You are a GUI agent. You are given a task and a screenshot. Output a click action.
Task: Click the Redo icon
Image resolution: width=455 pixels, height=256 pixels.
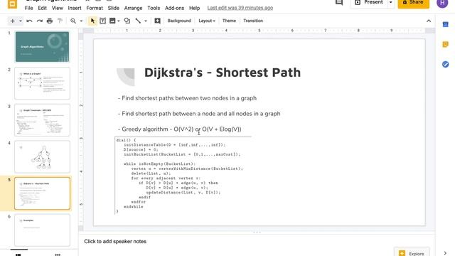[40, 21]
